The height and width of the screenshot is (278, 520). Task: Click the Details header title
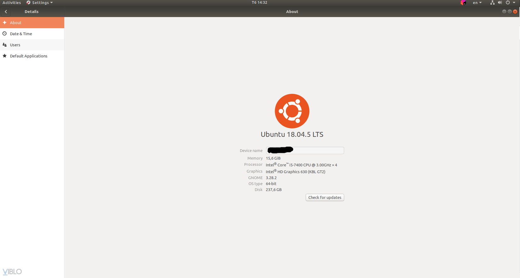pos(32,12)
